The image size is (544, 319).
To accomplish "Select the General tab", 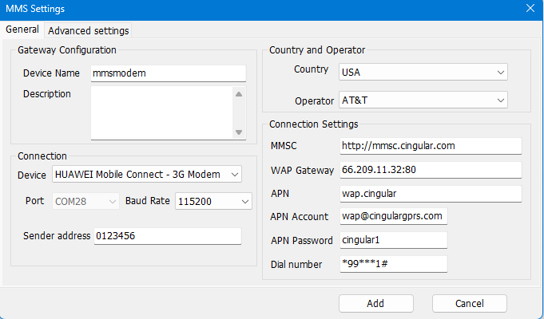I will tap(22, 30).
